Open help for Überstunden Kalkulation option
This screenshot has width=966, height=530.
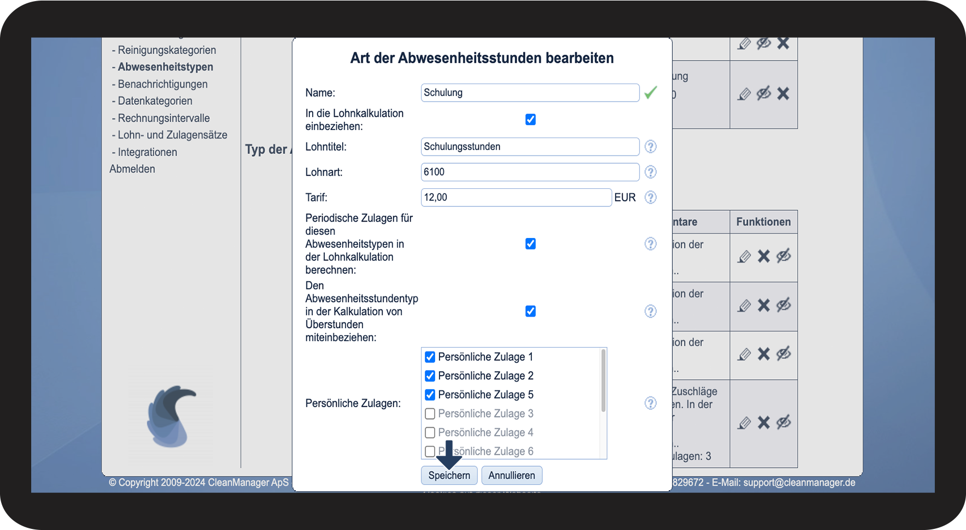tap(650, 311)
